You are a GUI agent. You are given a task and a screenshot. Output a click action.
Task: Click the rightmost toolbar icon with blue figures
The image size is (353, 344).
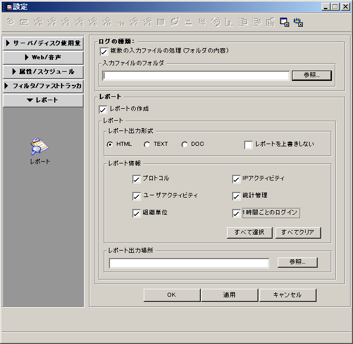298,23
